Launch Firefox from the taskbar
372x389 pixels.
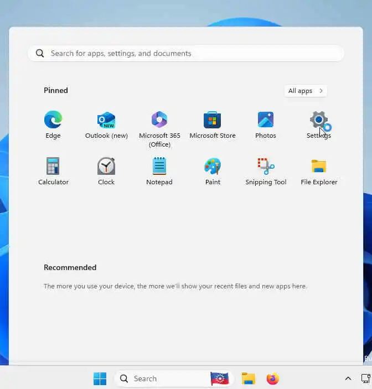[x=273, y=378]
